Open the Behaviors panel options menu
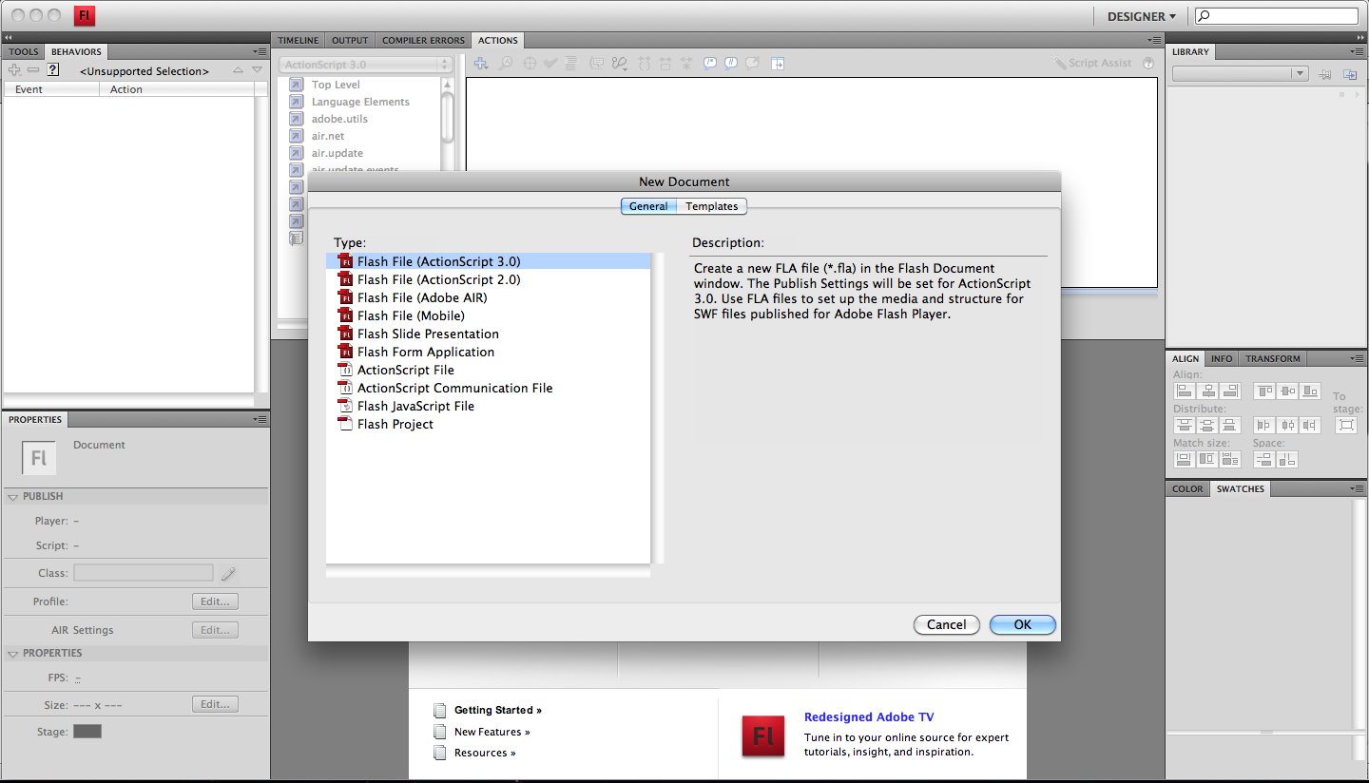This screenshot has width=1369, height=783. point(260,51)
